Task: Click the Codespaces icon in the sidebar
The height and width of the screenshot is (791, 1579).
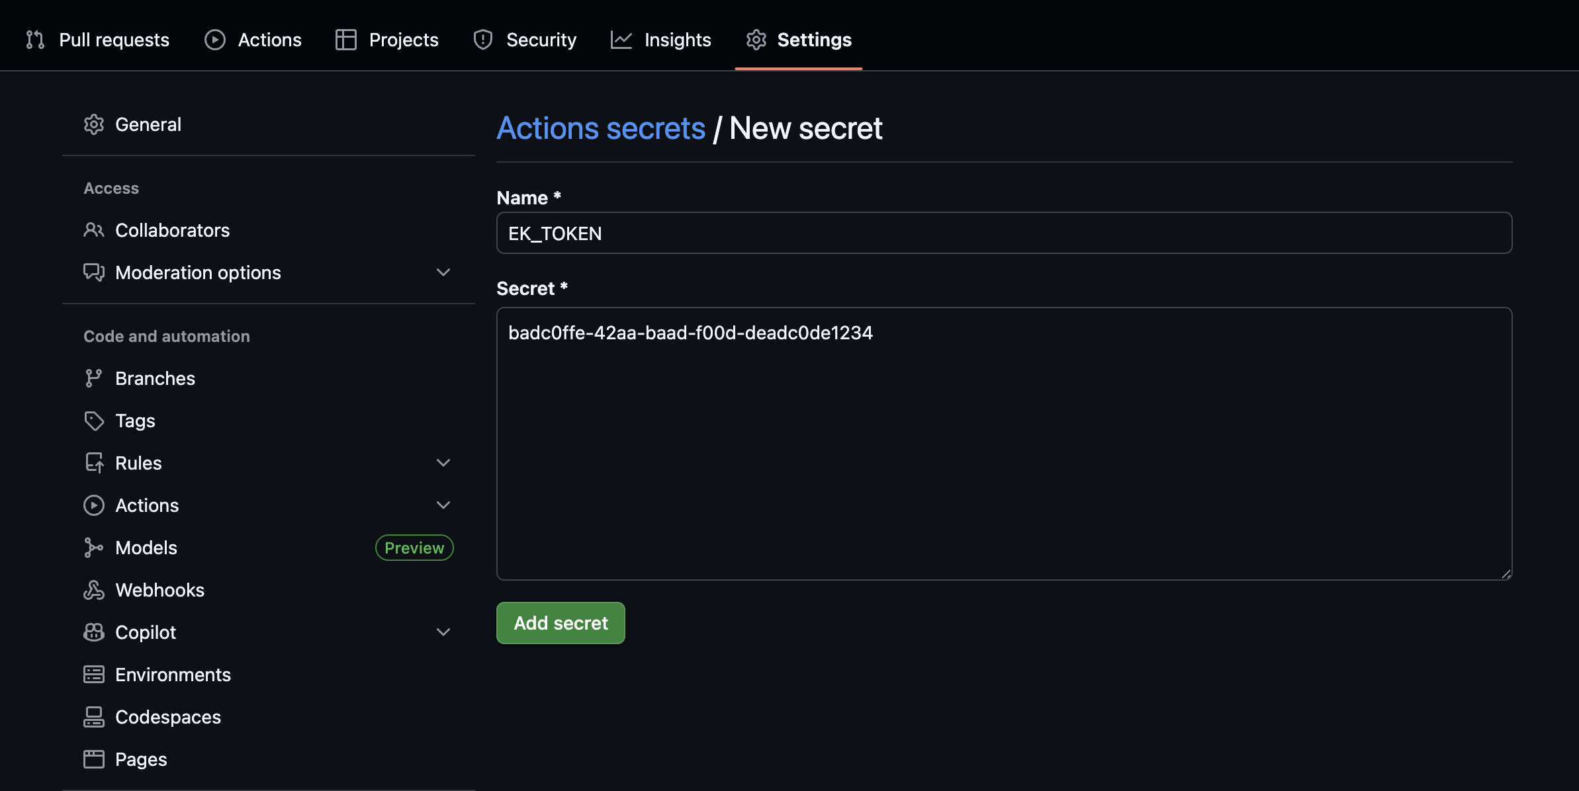Action: click(95, 717)
